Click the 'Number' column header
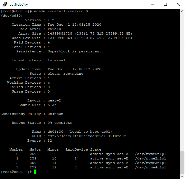Viewport: 185px width, 179px height. [16, 149]
